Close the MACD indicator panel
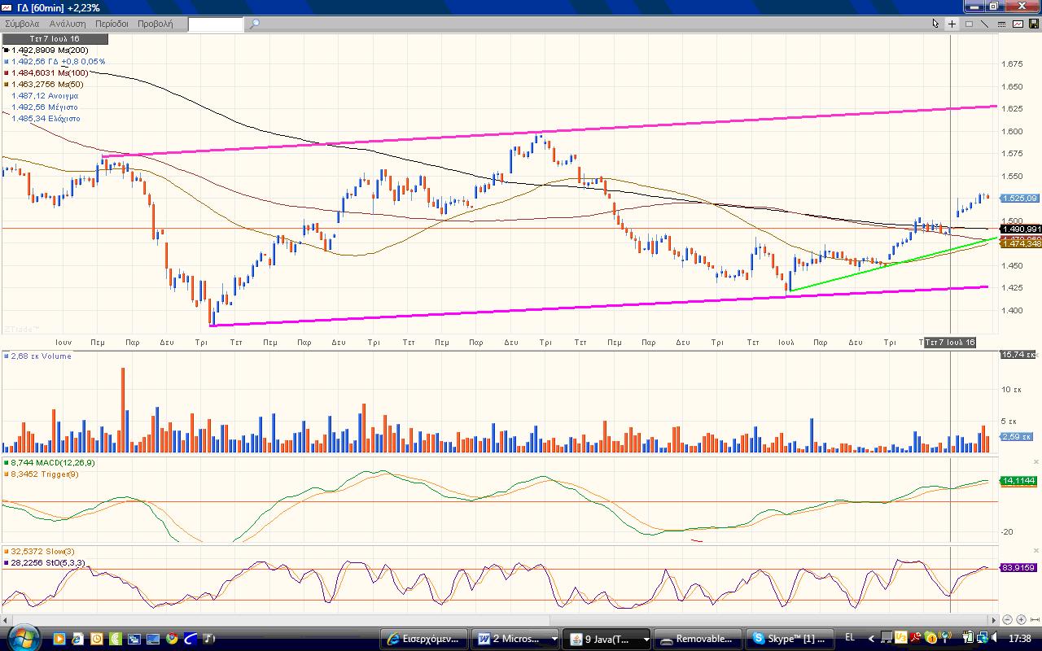 click(1036, 462)
